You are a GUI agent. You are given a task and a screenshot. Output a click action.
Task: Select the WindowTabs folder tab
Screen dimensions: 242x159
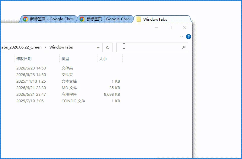click(162, 19)
